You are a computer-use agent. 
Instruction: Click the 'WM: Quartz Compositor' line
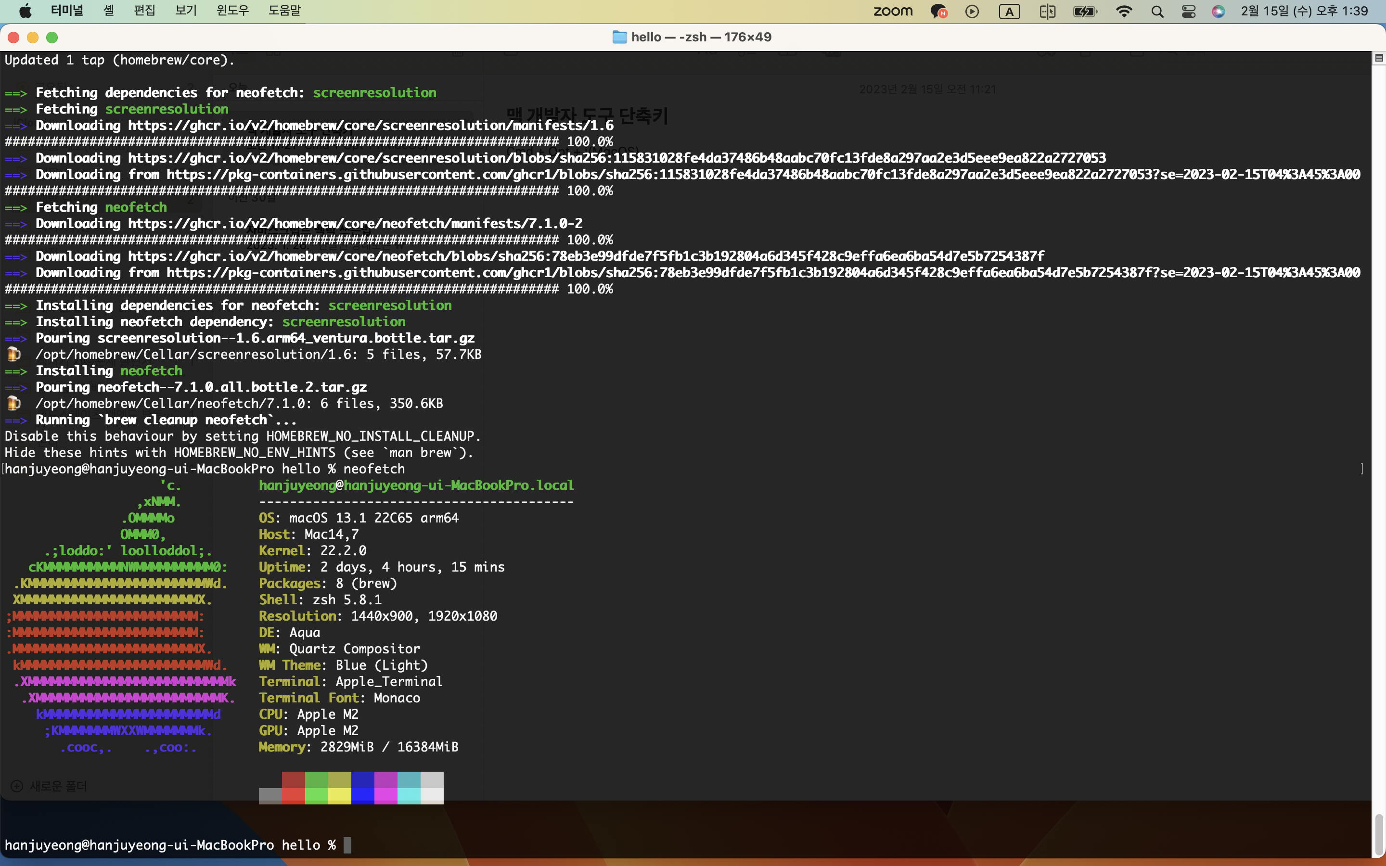(x=339, y=649)
